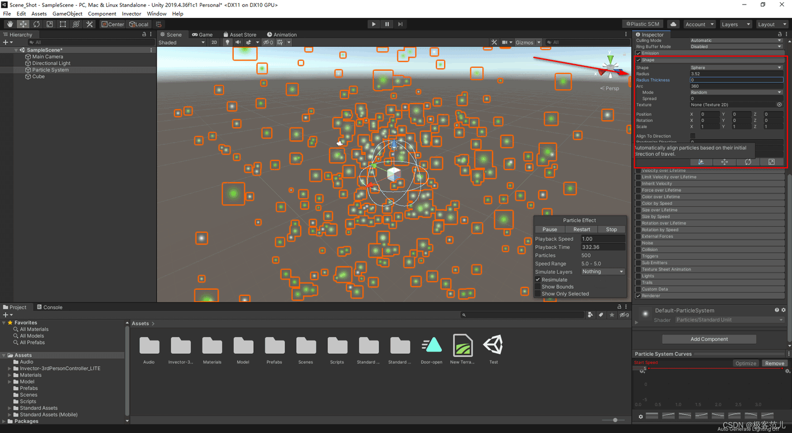The image size is (792, 433).
Task: Toggle scene lighting bulb icon
Action: [x=228, y=42]
